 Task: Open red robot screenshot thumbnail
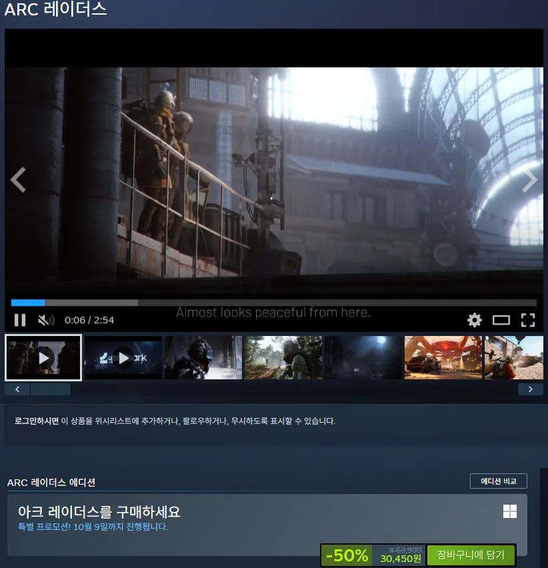pyautogui.click(x=443, y=357)
